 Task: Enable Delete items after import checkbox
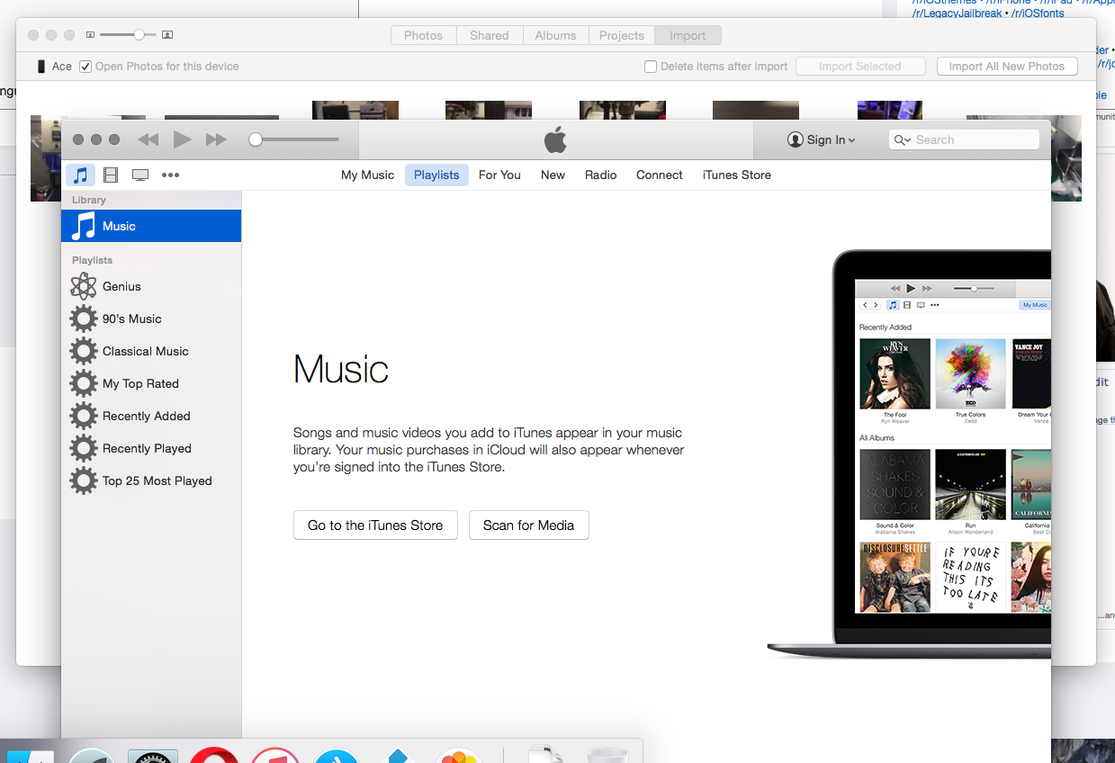[651, 67]
